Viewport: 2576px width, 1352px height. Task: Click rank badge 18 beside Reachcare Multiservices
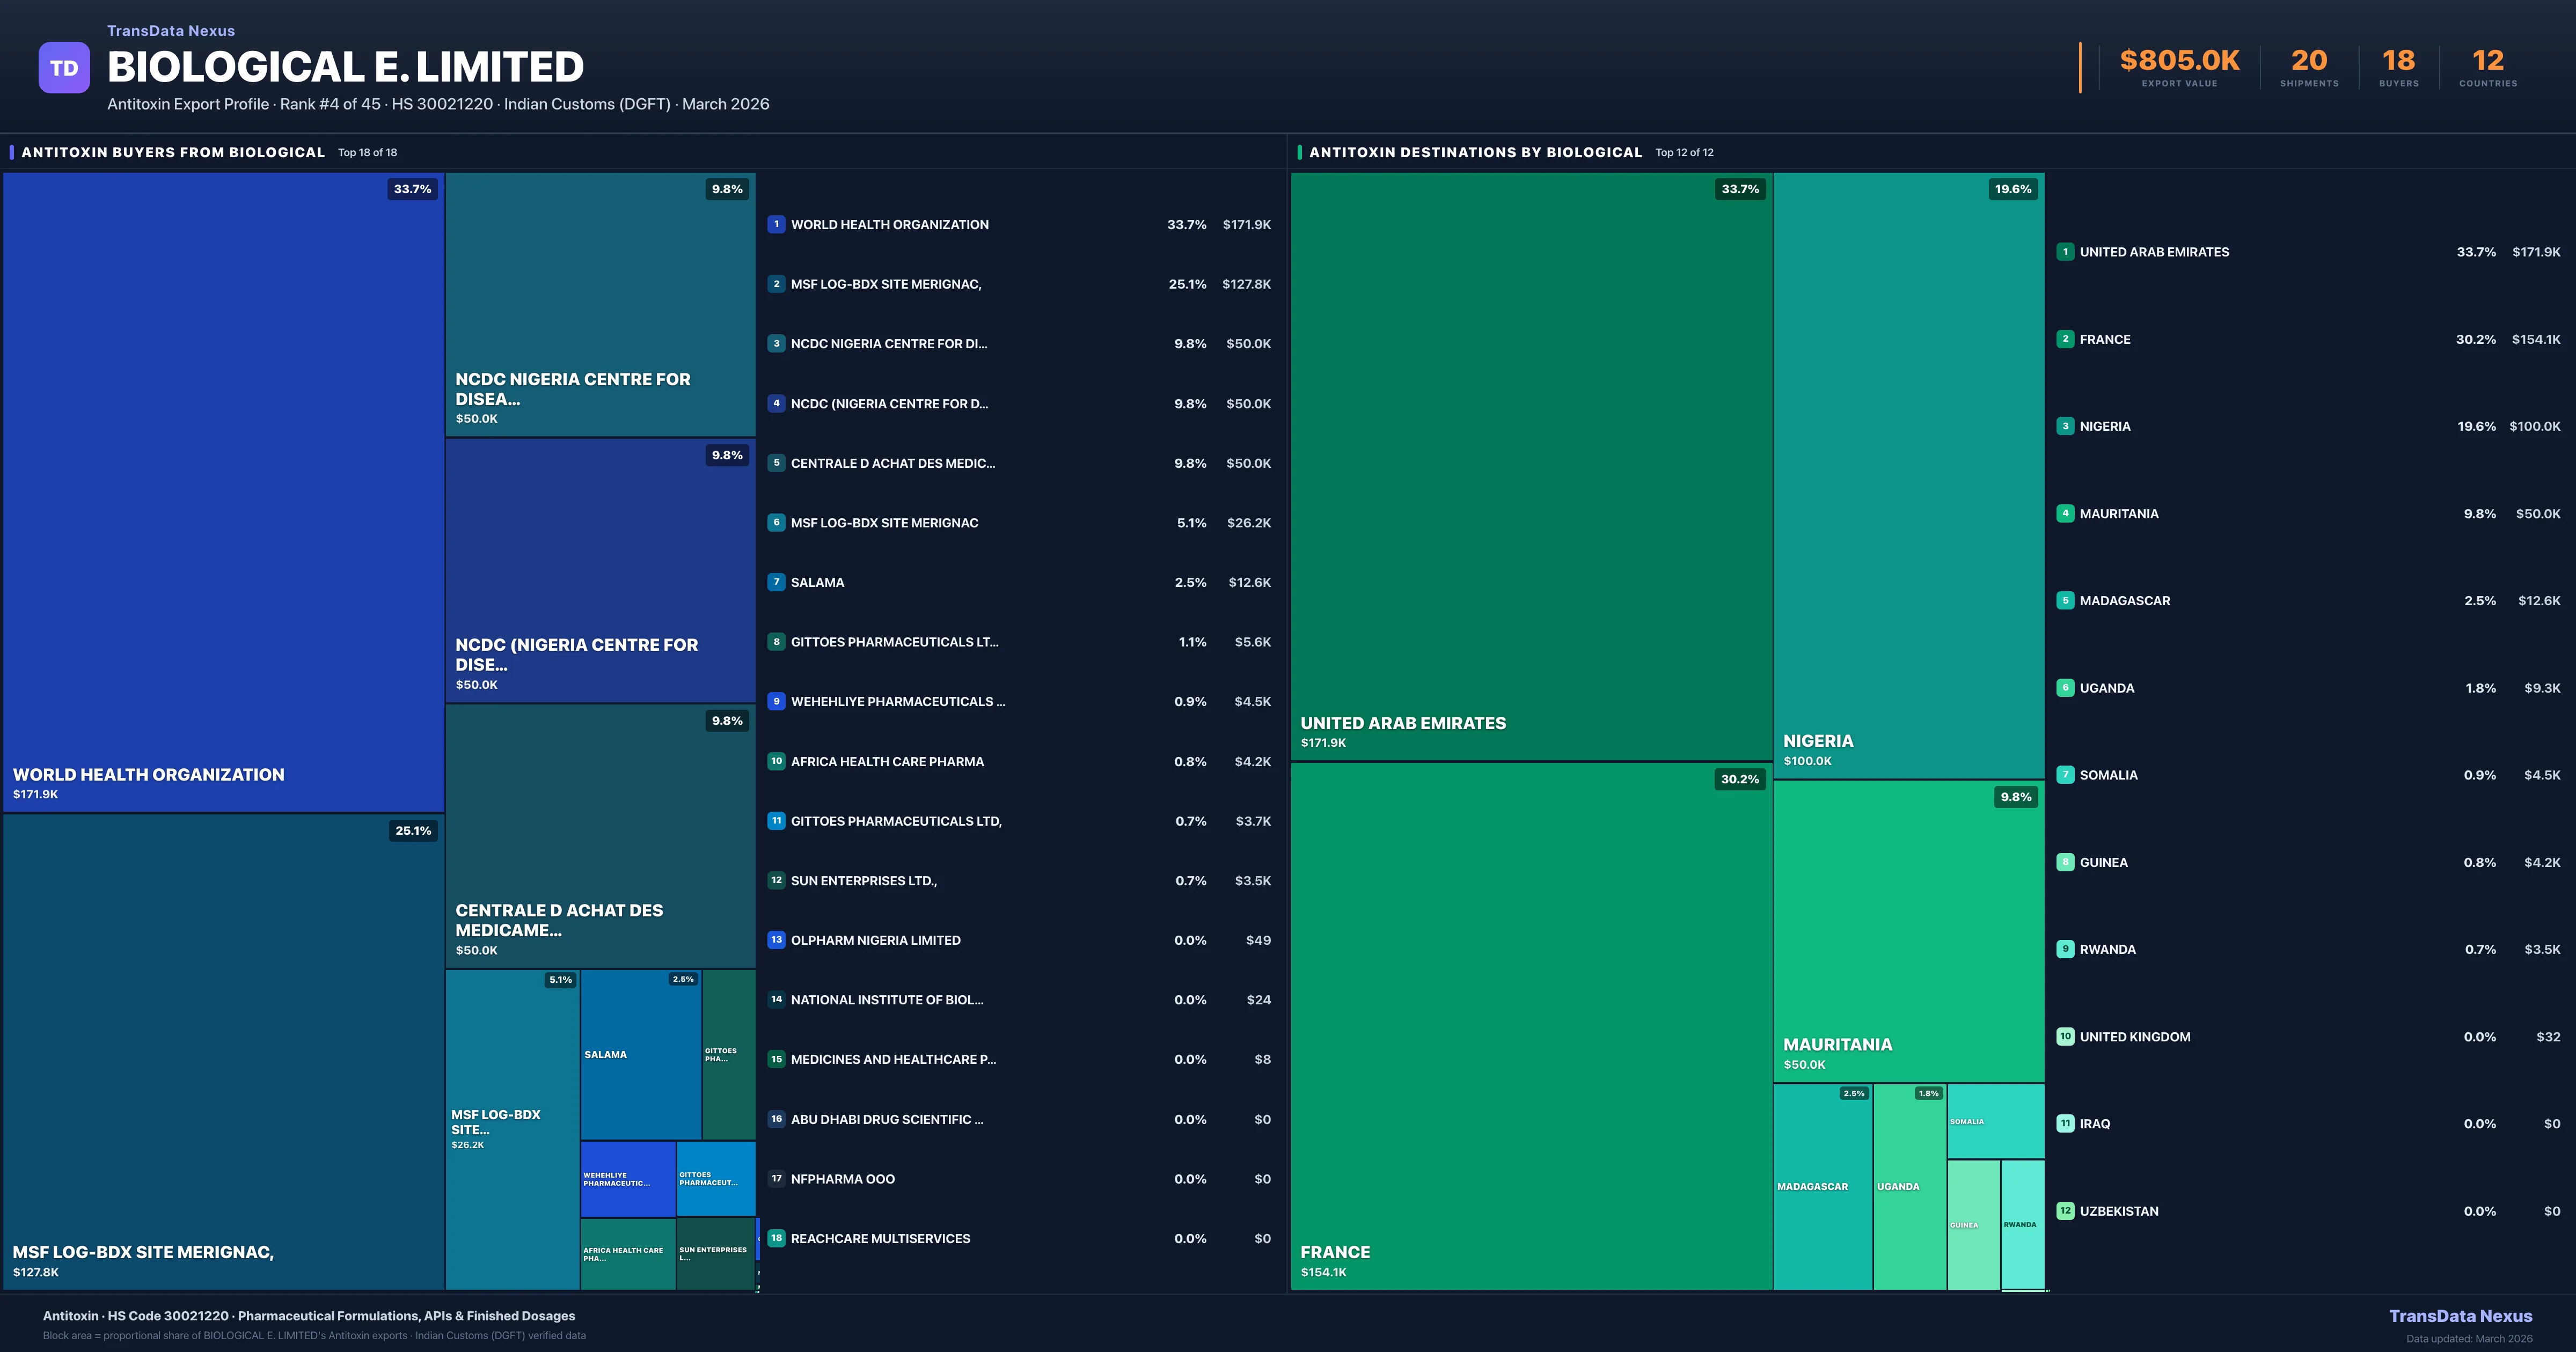tap(776, 1238)
